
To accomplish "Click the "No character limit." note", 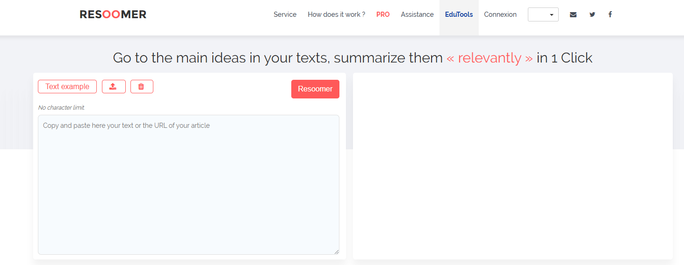I will [x=62, y=108].
